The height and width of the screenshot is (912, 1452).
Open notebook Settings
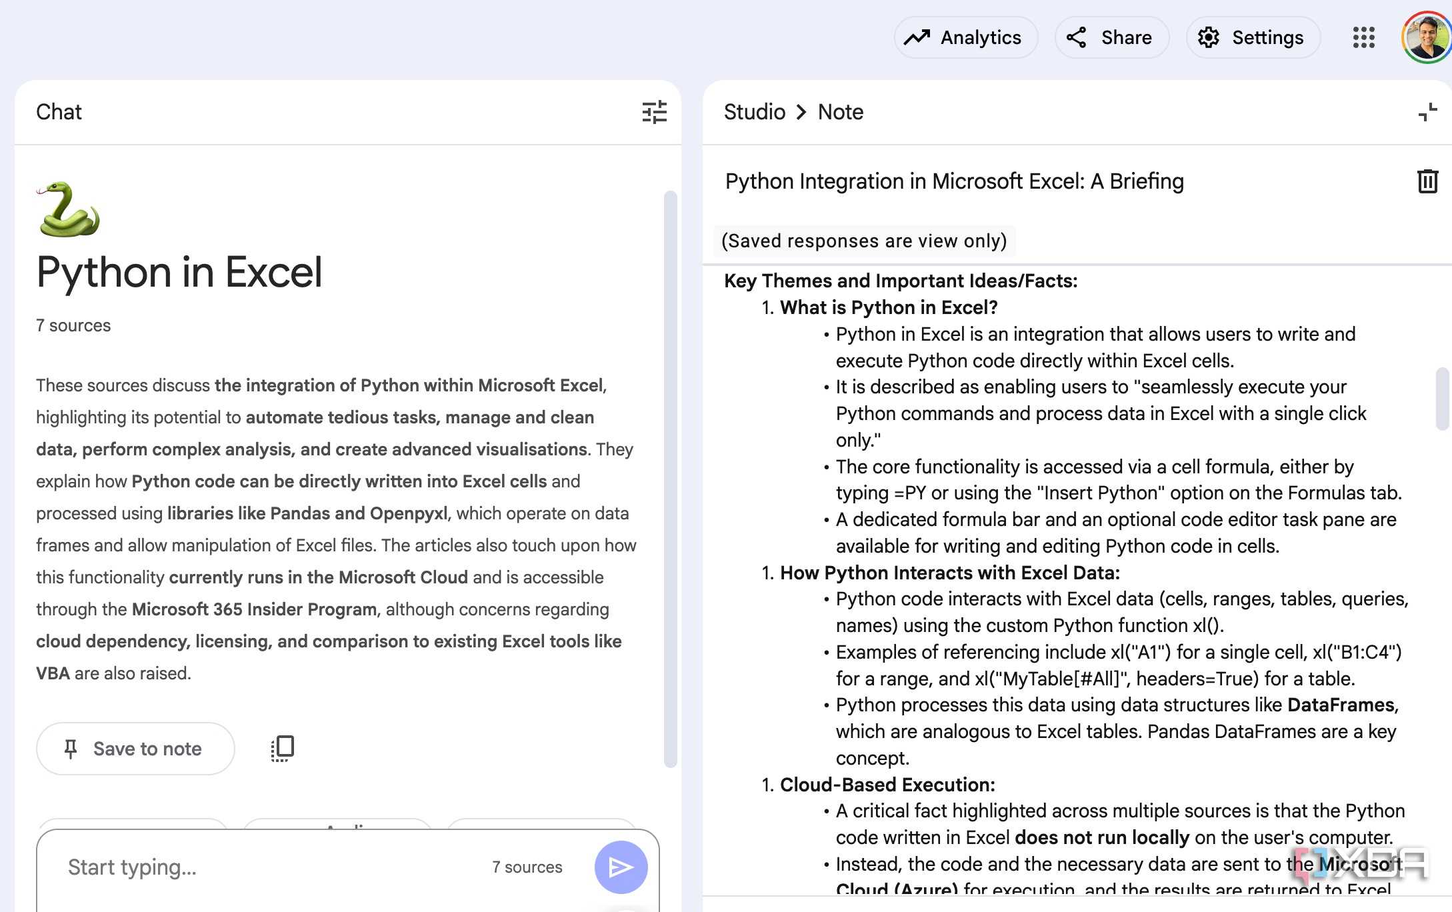click(1253, 37)
